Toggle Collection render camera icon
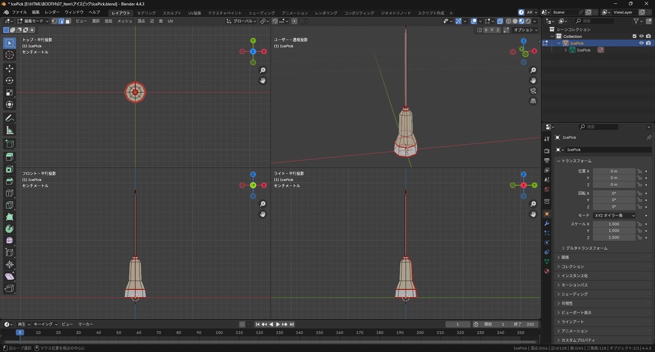 click(x=649, y=36)
